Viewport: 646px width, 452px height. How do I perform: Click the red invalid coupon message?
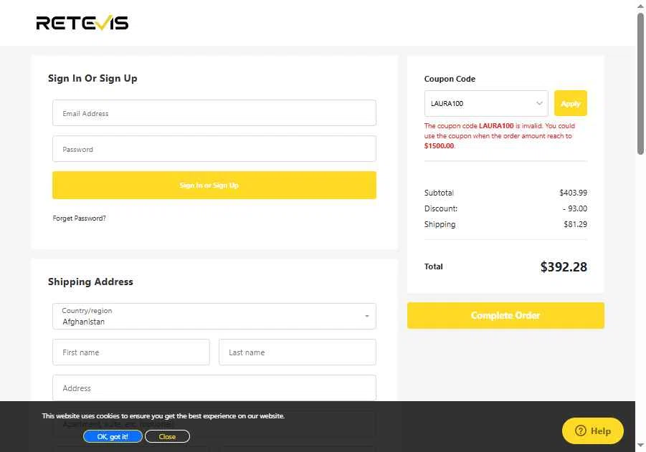(500, 136)
